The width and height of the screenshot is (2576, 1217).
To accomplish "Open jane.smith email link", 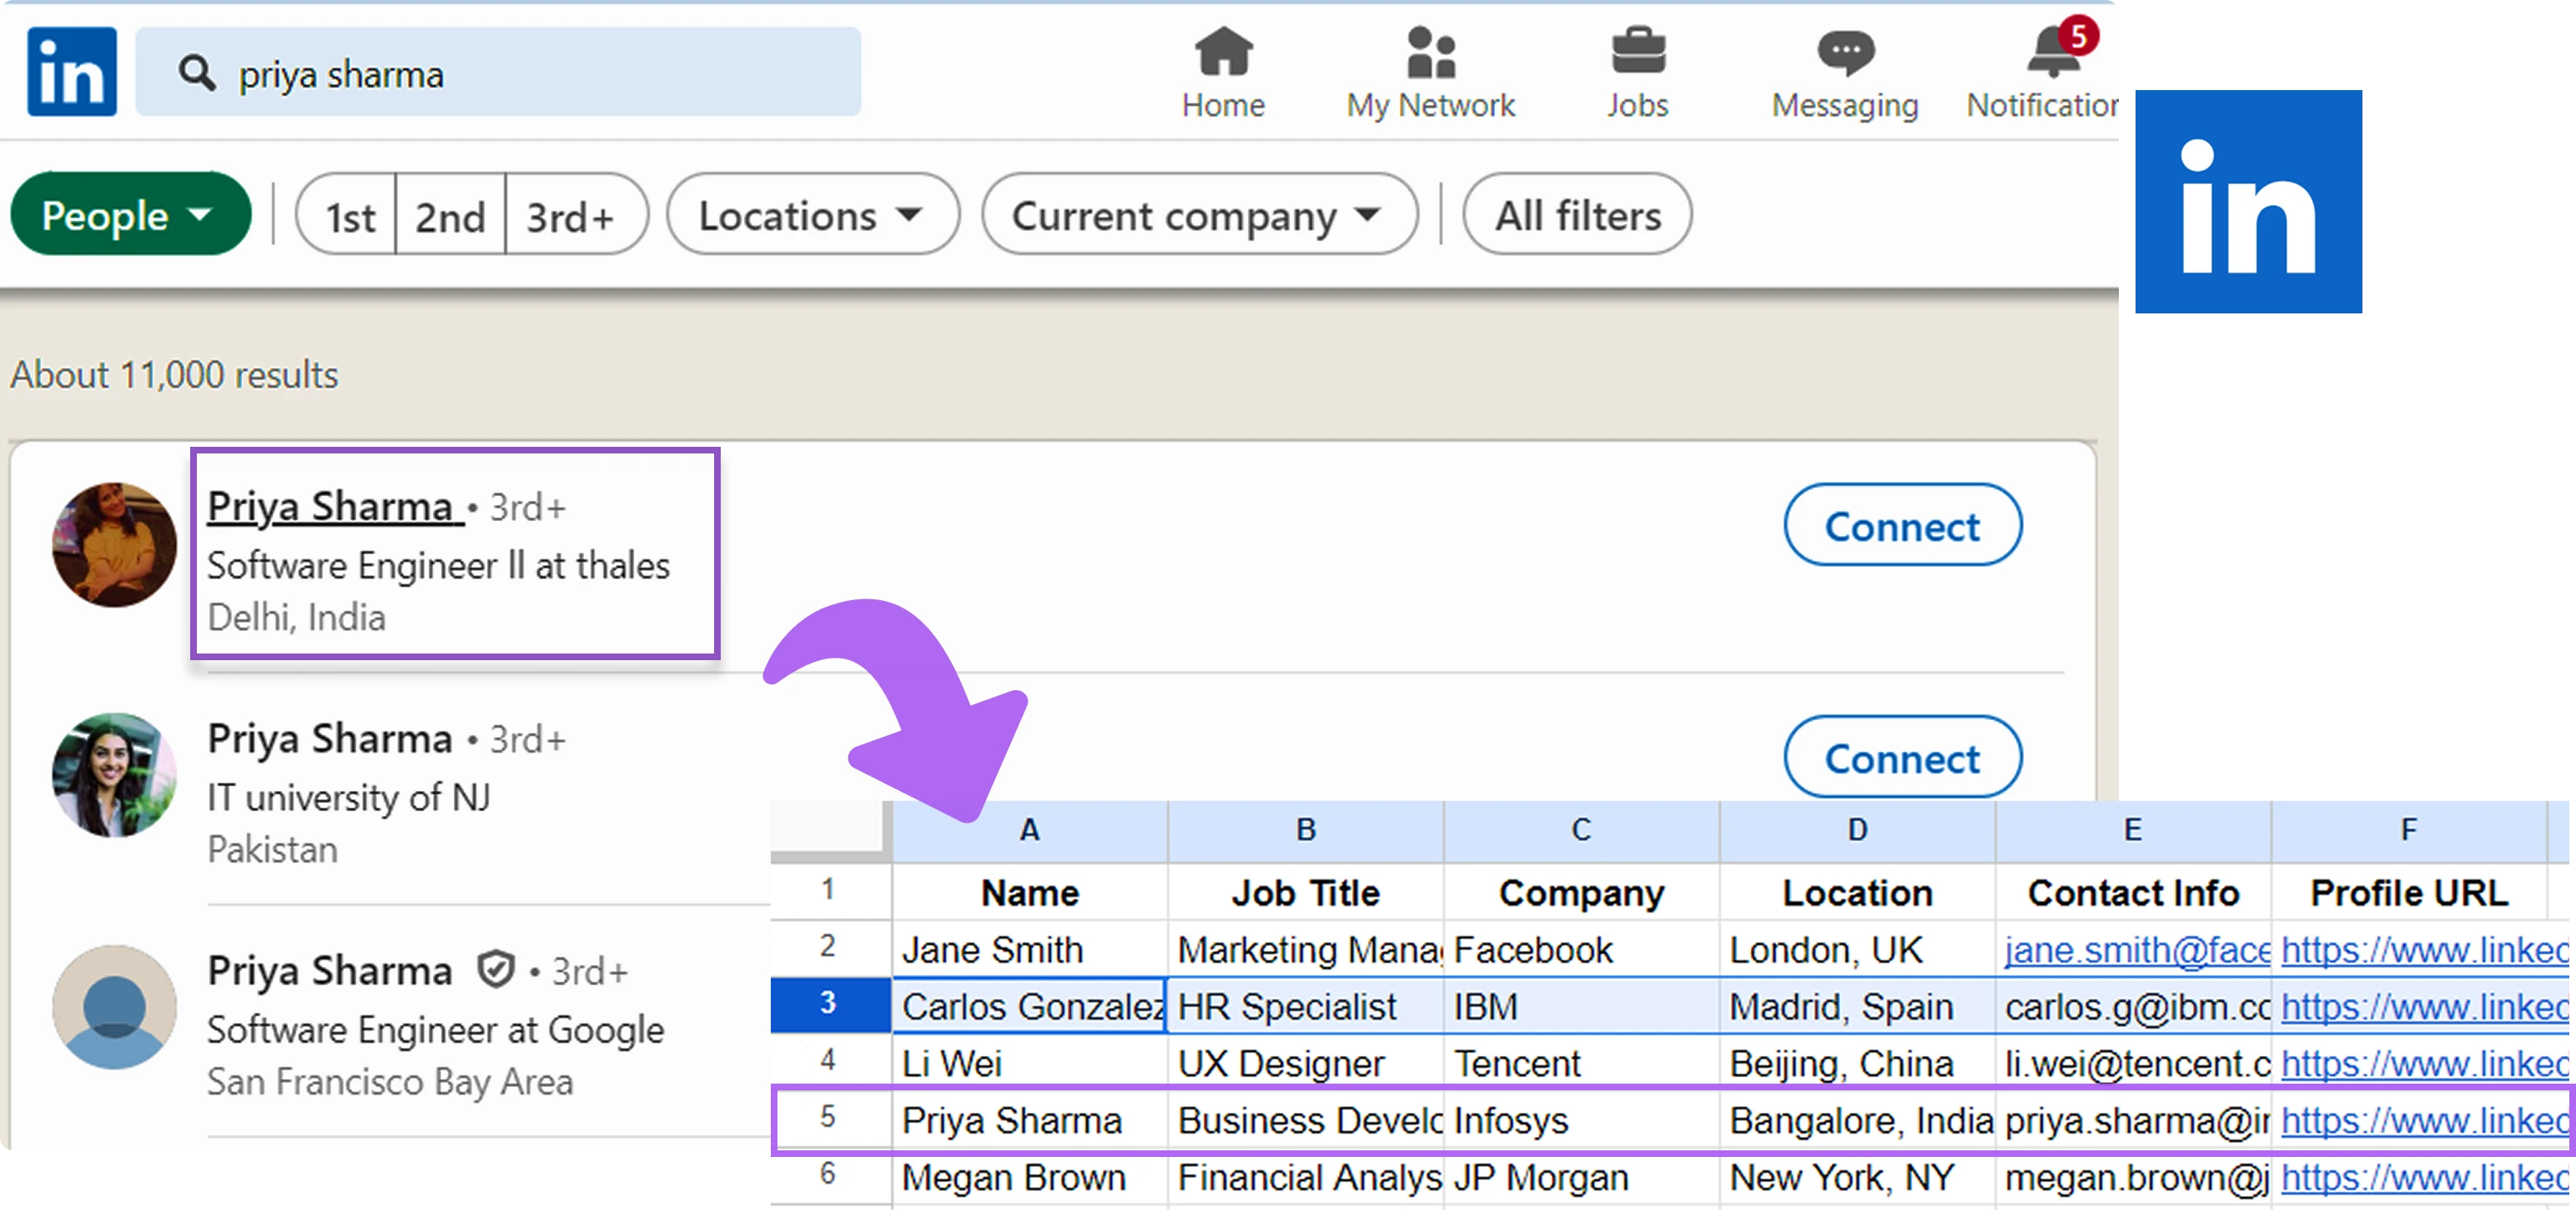I will click(x=2137, y=949).
